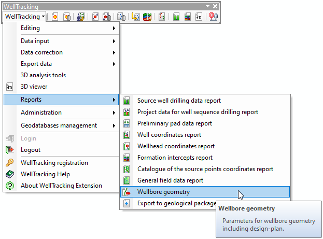Click the Administration submenu arrow
Screen dimensions: 323x239
(114, 113)
